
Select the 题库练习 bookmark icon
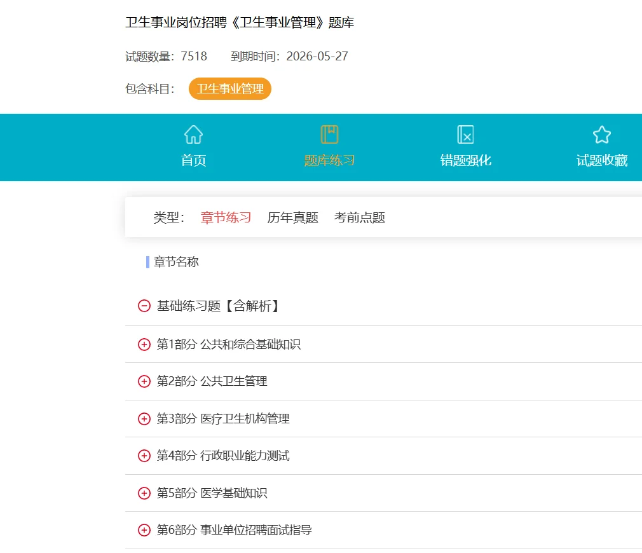pos(329,133)
